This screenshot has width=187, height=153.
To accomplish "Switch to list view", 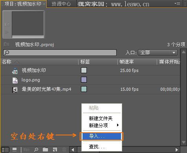I will pyautogui.click(x=5, y=149).
